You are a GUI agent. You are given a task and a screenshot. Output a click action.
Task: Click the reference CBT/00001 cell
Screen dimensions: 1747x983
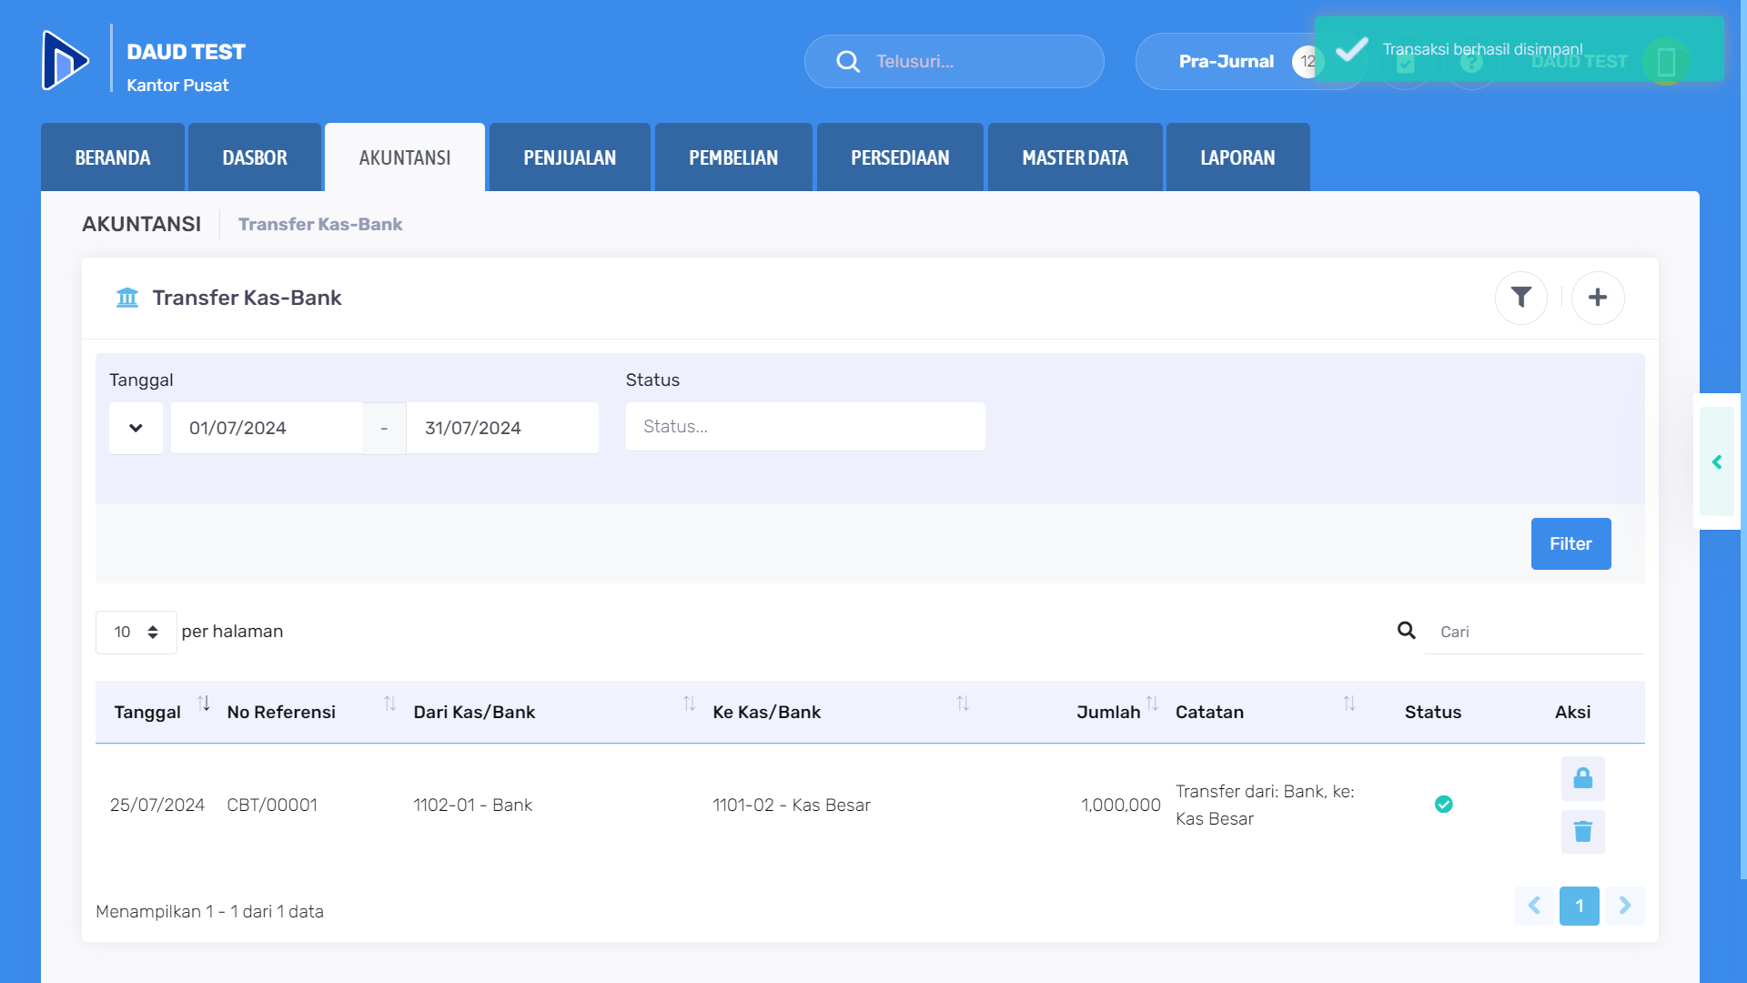(x=272, y=805)
